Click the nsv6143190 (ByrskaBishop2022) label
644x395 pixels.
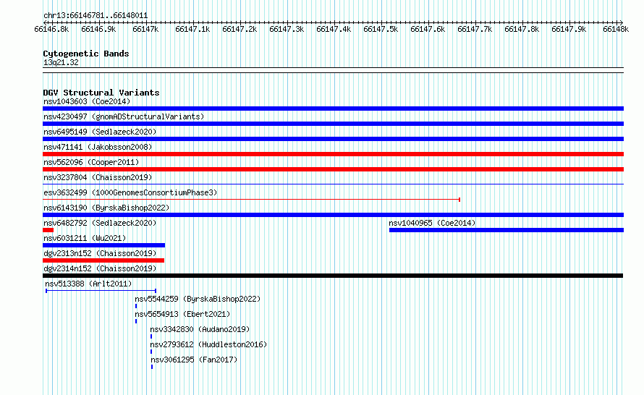tap(106, 208)
